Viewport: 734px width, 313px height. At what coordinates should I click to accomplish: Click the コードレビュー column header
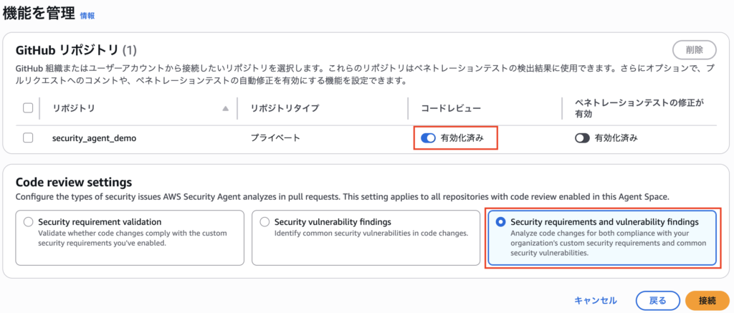[451, 108]
